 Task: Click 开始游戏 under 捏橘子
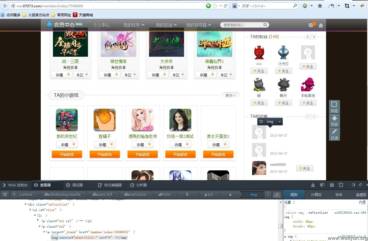(105, 154)
